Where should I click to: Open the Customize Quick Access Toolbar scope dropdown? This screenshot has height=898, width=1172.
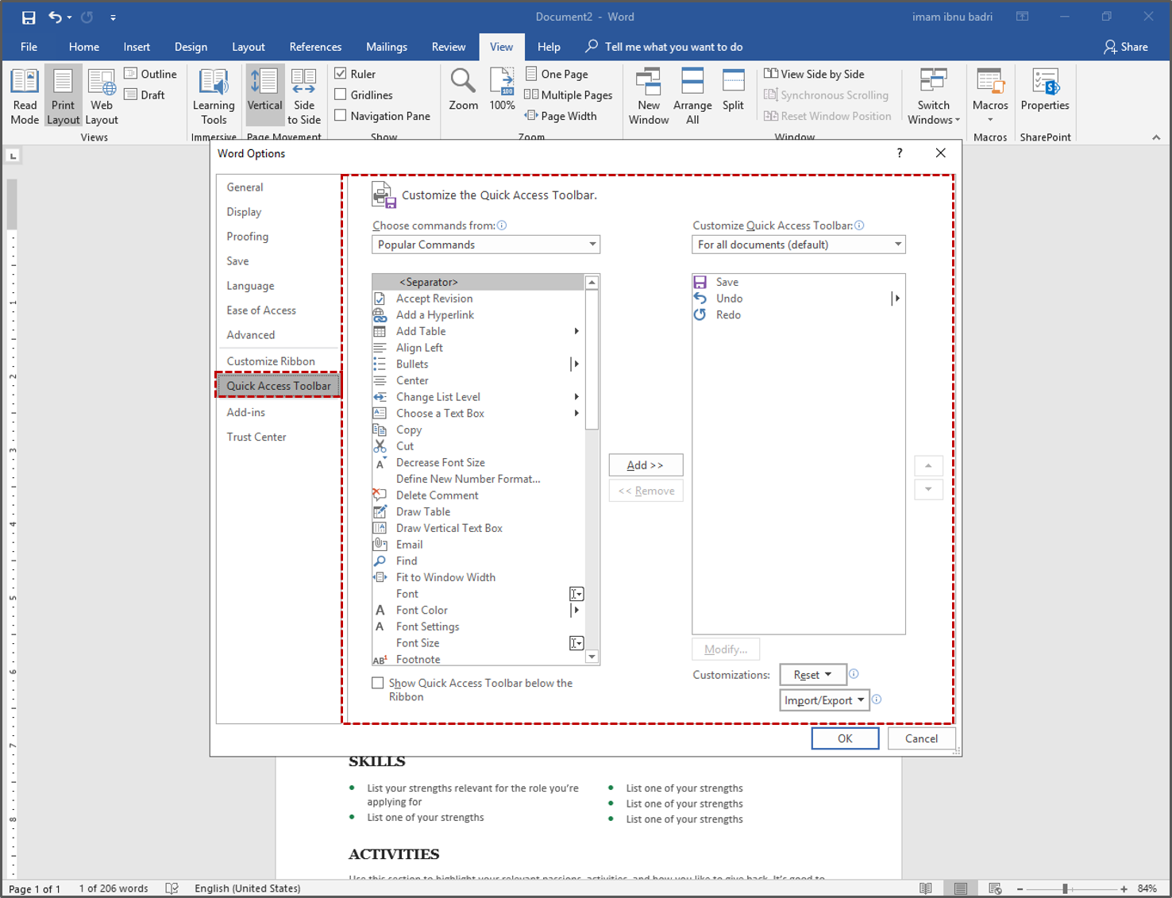pyautogui.click(x=799, y=245)
